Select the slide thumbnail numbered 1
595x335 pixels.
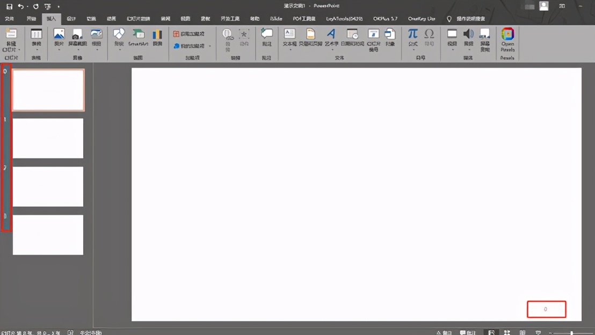pos(48,138)
